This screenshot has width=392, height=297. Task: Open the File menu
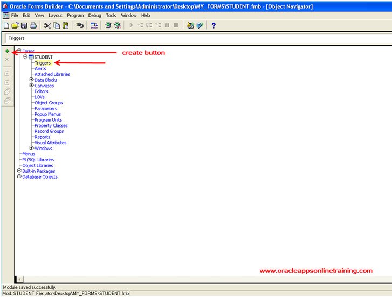(x=15, y=16)
